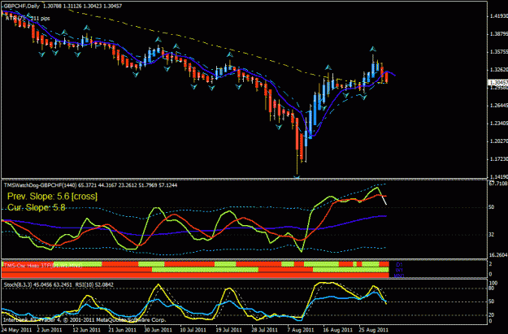Click the 2 Jun 2011 date label
Viewport: 508px width, 334px height.
[50, 330]
